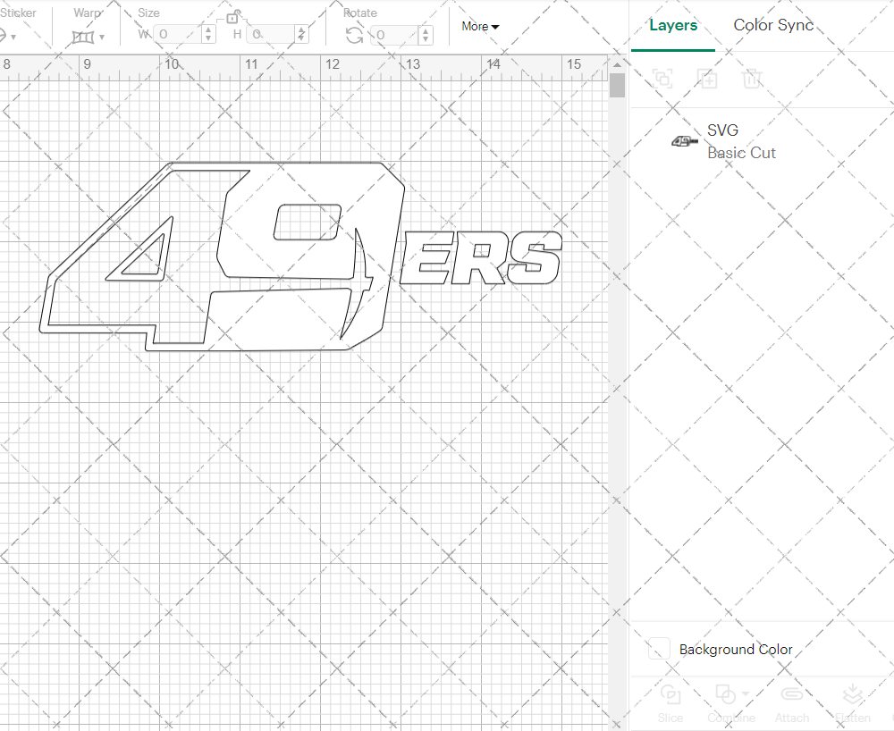The width and height of the screenshot is (894, 731).
Task: Select the Slice tool
Action: coord(670,702)
